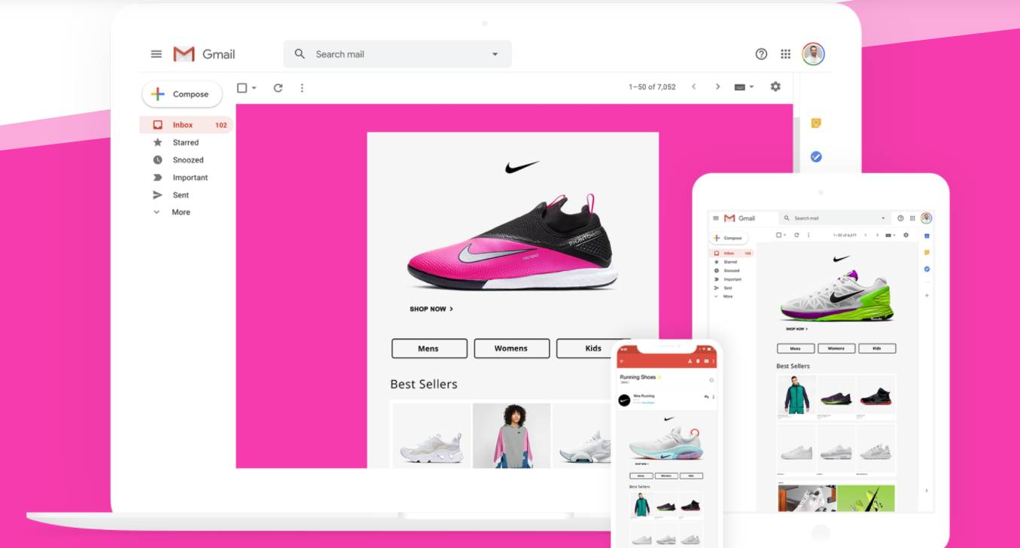Open search options dropdown on the tablet search bar

(x=883, y=218)
